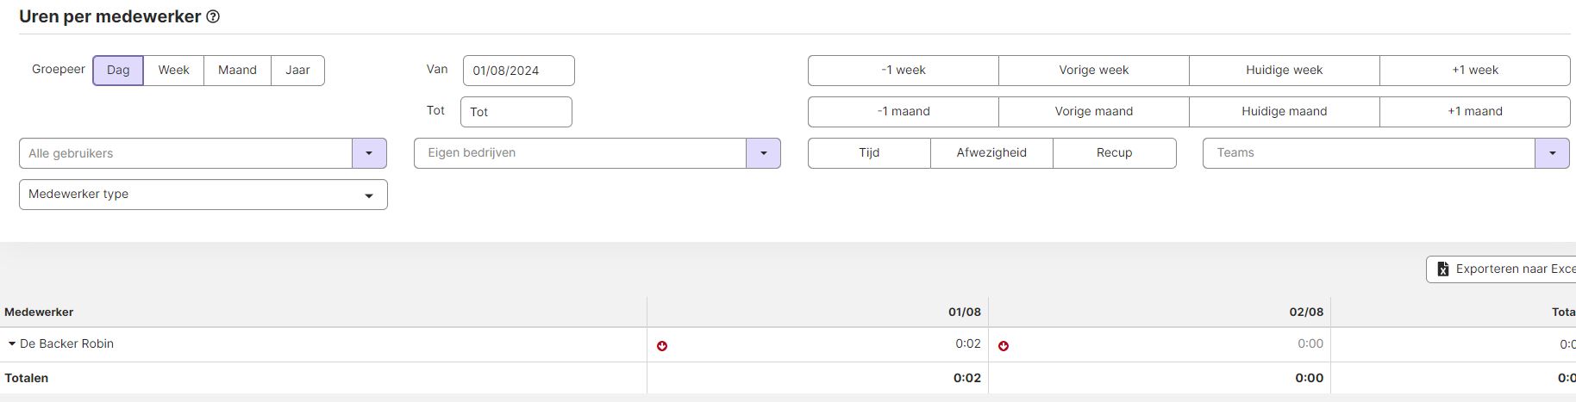
Task: Click the +1 maand button
Action: 1474,112
